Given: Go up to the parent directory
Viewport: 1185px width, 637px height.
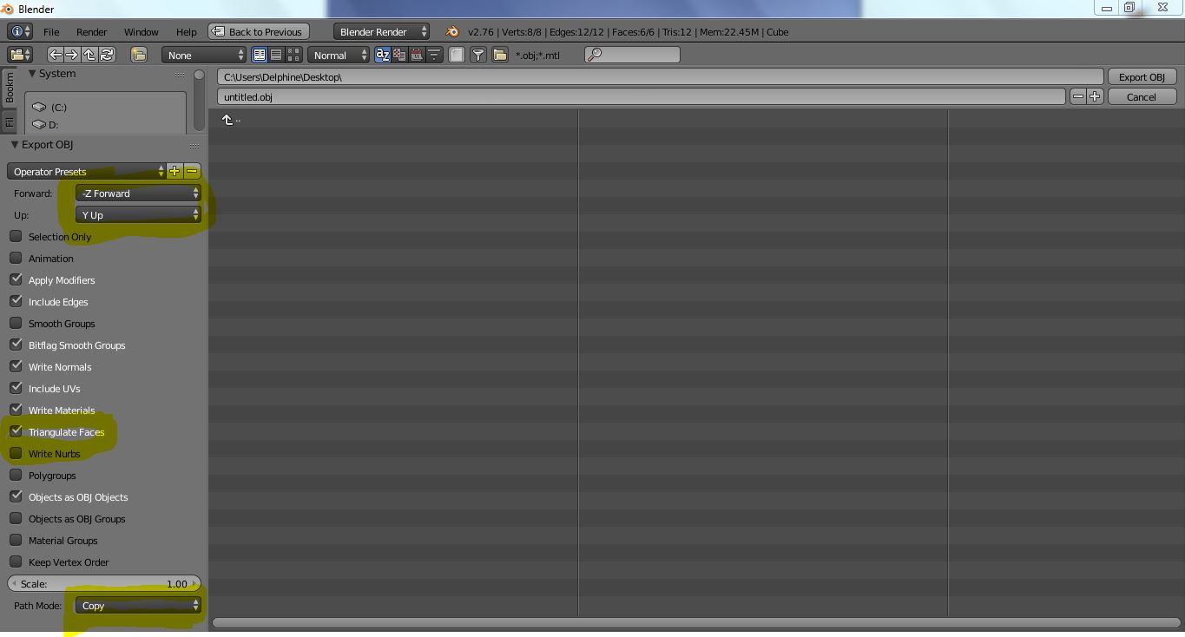Looking at the screenshot, I should tap(90, 55).
